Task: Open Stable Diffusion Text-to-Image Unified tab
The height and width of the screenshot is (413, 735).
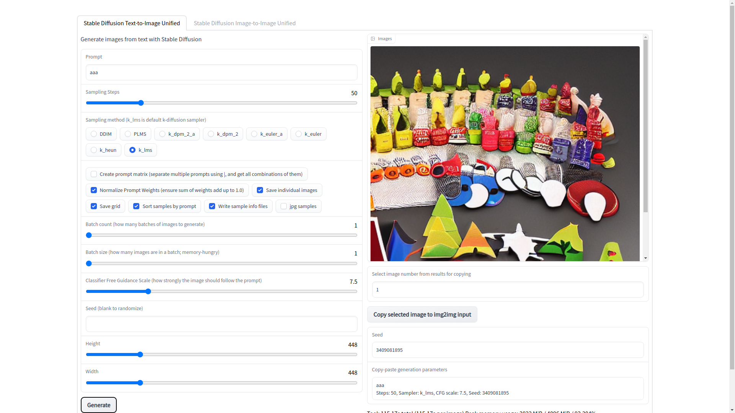Action: coord(132,23)
